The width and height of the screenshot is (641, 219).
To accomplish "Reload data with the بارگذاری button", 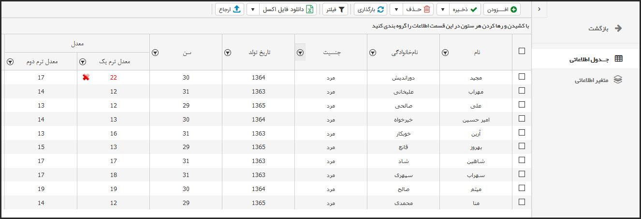I will (371, 9).
